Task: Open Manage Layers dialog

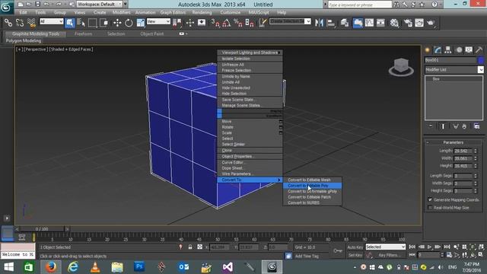Action: 345,23
